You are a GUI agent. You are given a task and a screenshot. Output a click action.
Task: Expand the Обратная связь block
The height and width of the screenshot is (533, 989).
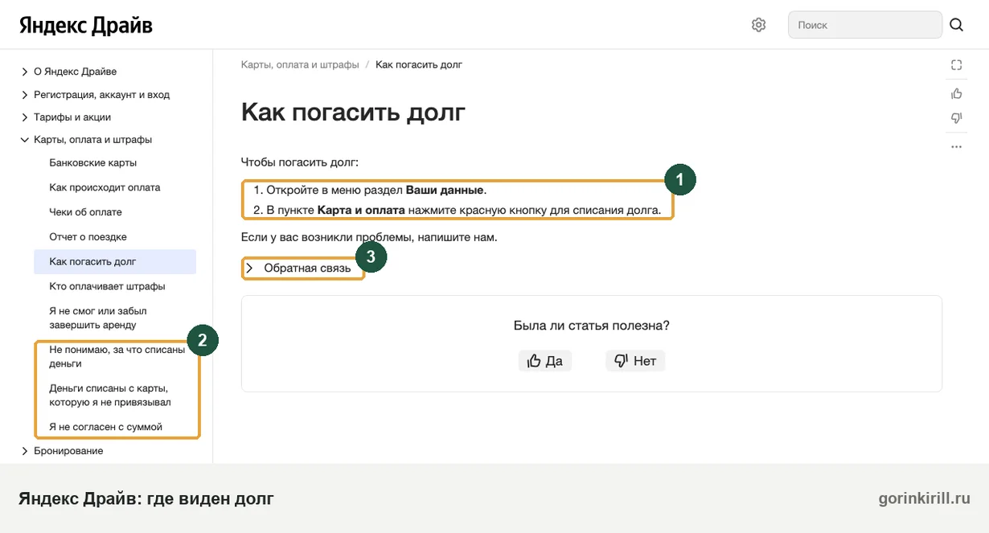point(299,268)
